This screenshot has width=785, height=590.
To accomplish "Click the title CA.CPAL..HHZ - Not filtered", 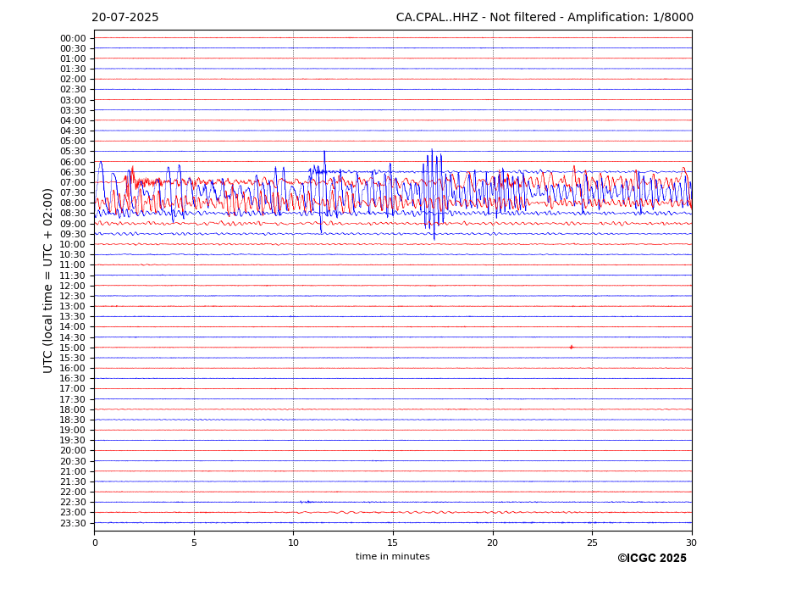I will tap(476, 18).
